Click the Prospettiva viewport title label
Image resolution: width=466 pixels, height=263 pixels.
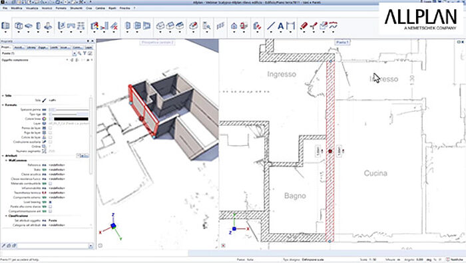[x=157, y=43]
